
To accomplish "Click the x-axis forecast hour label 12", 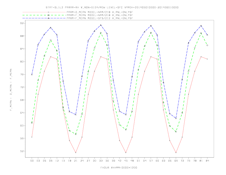I will coord(57,161).
